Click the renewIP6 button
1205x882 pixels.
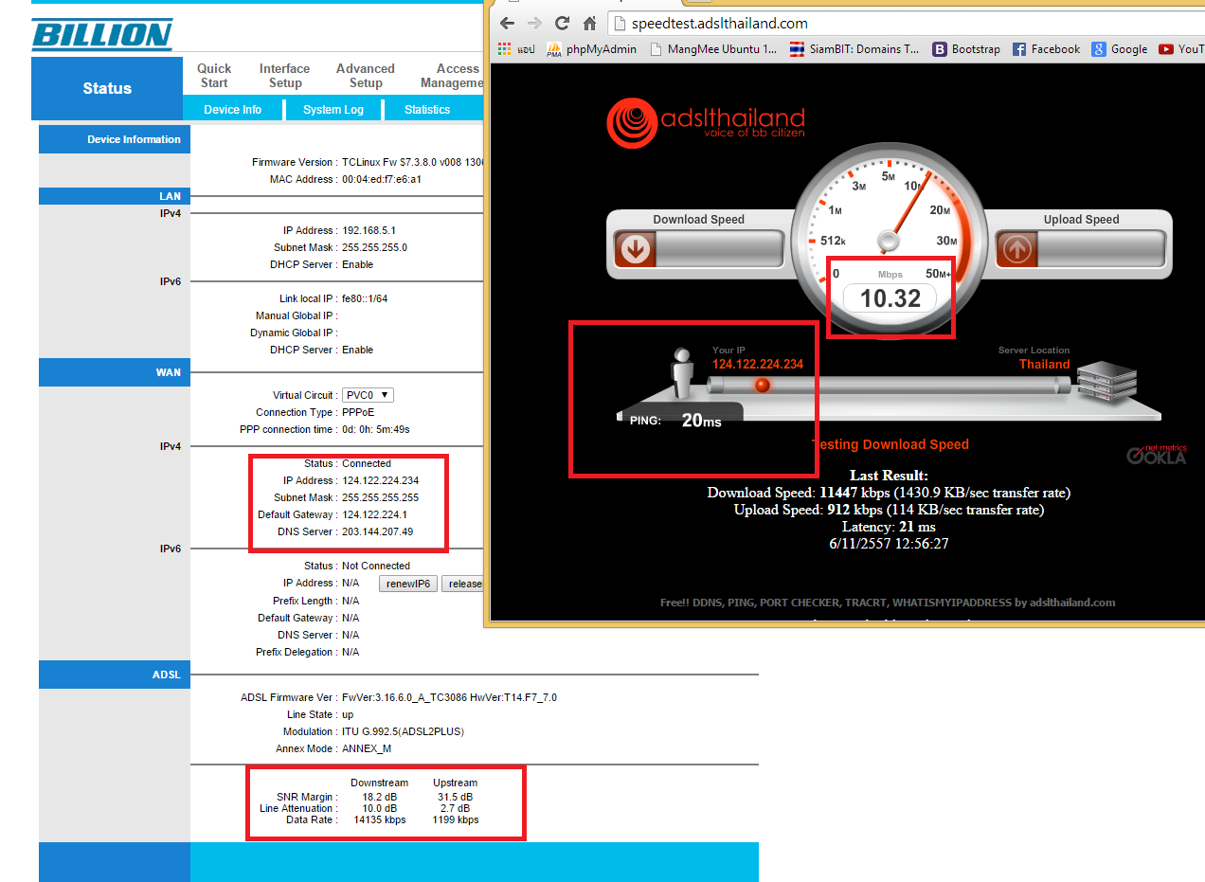pyautogui.click(x=408, y=584)
